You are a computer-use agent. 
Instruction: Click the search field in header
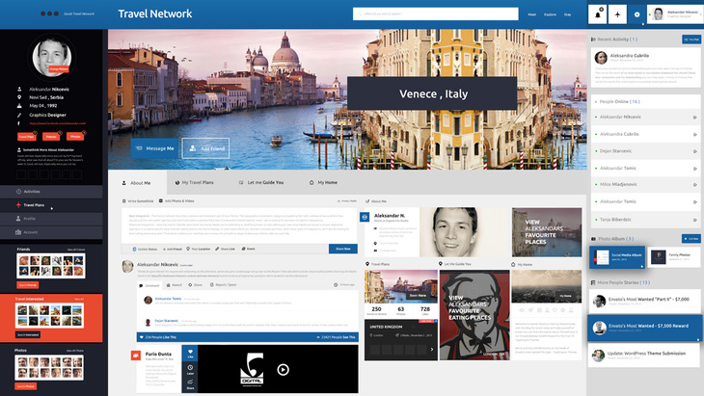[436, 13]
